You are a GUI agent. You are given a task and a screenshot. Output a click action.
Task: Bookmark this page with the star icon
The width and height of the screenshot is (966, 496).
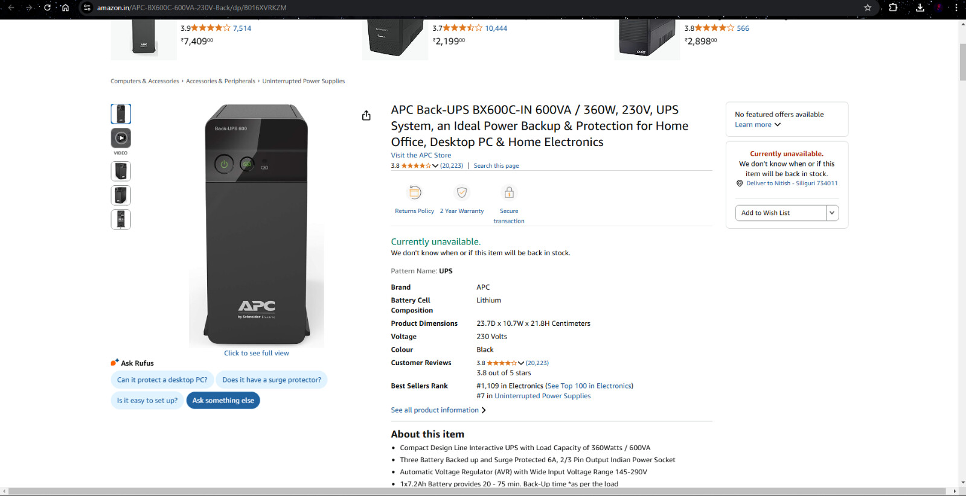pyautogui.click(x=868, y=8)
